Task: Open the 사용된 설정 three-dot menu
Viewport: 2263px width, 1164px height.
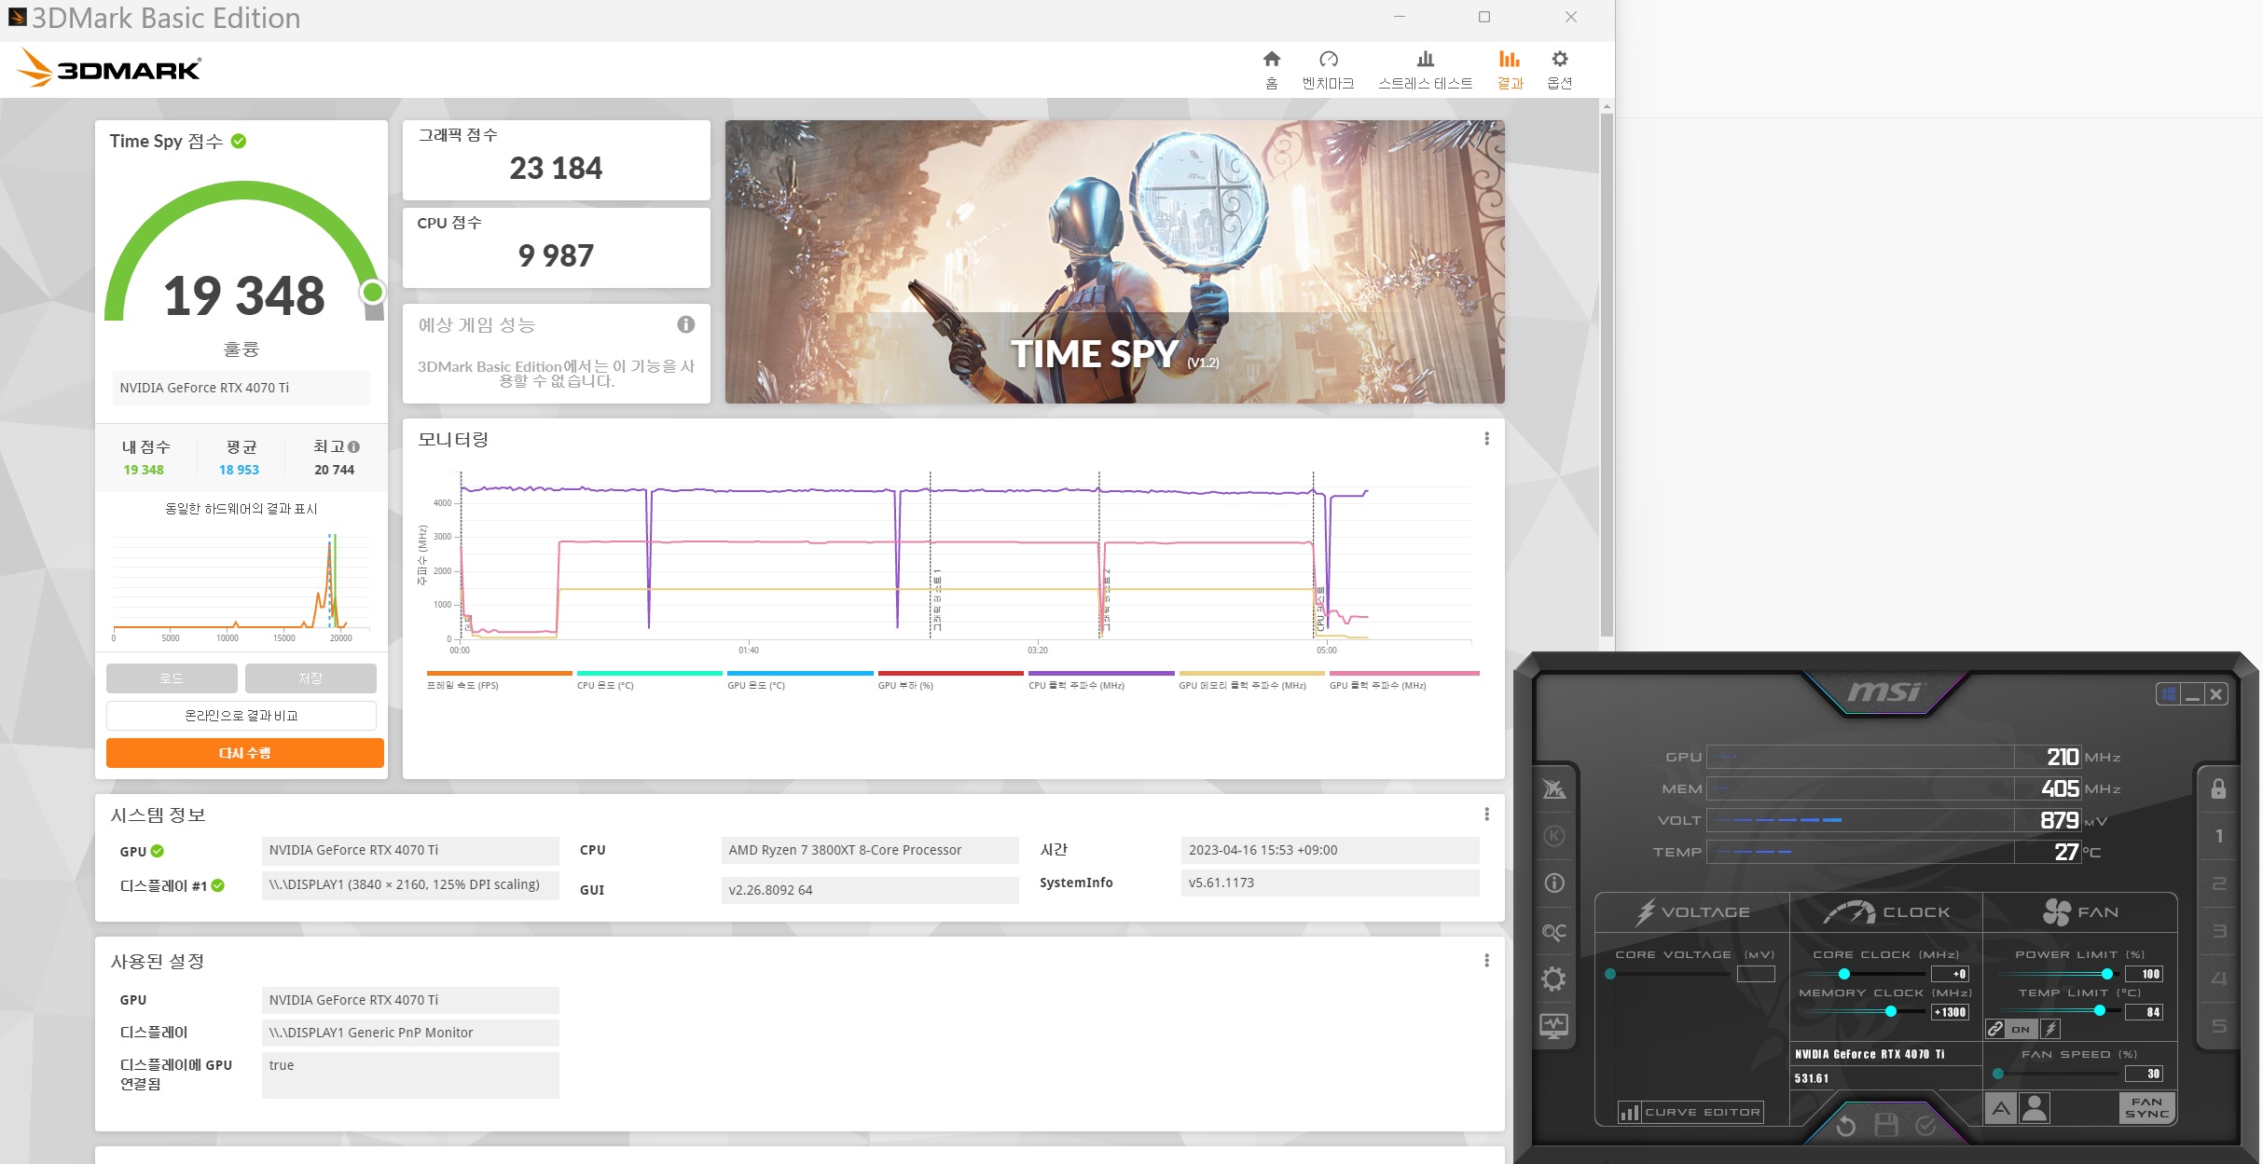Action: [1486, 961]
